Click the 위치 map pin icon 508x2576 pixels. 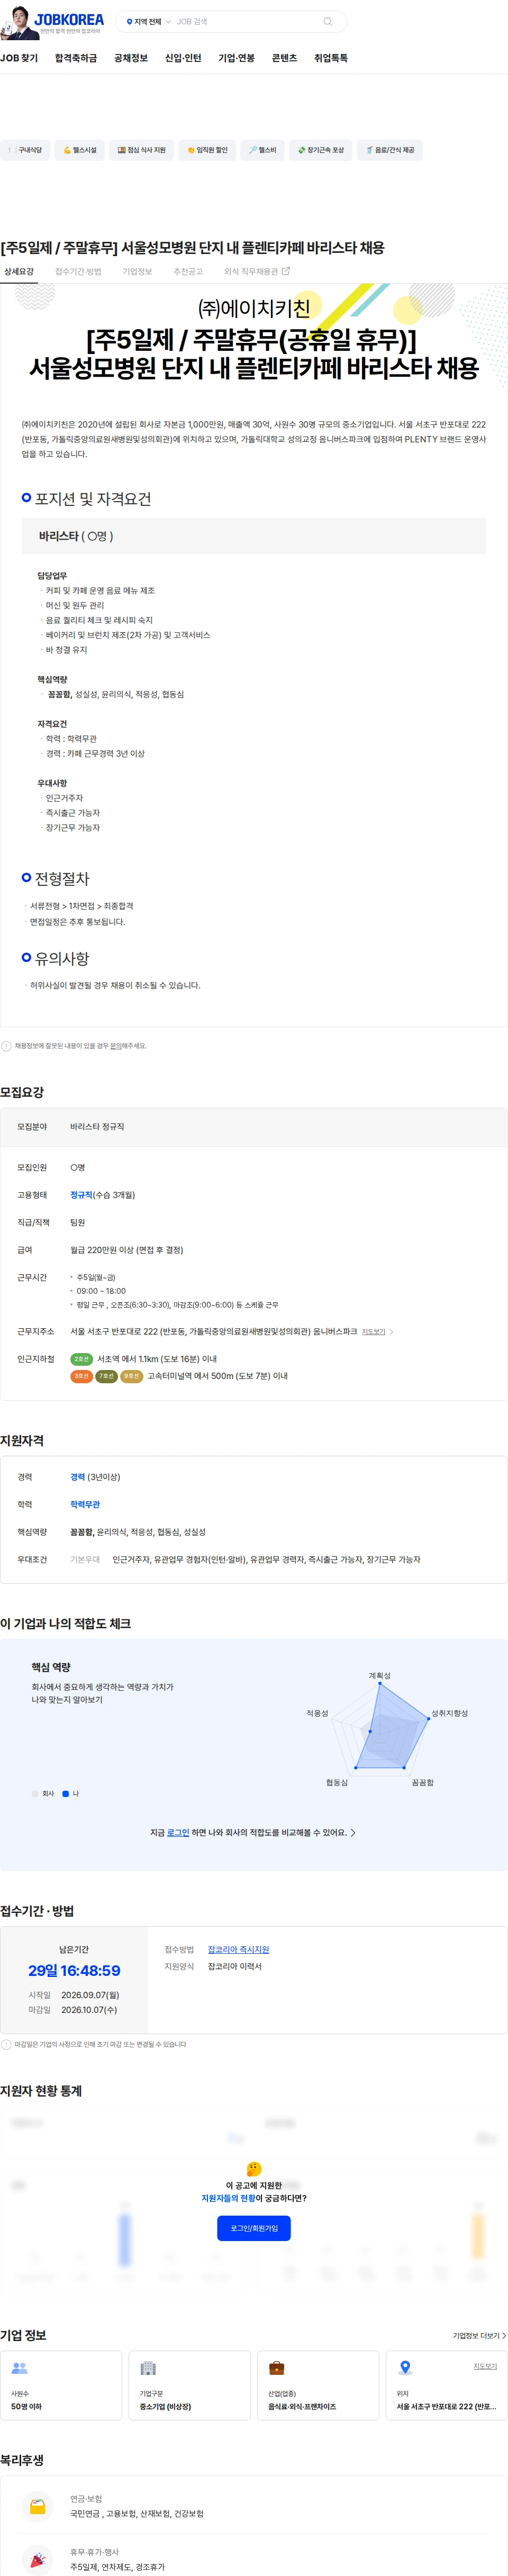point(405,2368)
